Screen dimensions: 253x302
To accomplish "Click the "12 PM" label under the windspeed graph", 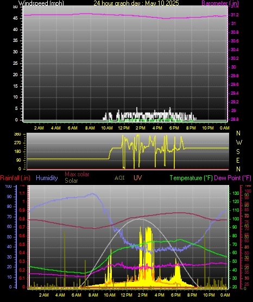I will (x=124, y=128).
